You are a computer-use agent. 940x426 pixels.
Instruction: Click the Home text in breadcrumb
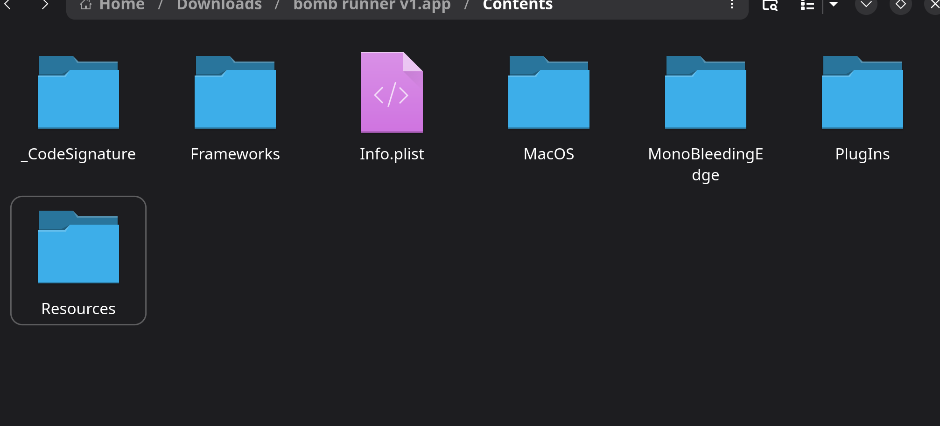(x=122, y=5)
